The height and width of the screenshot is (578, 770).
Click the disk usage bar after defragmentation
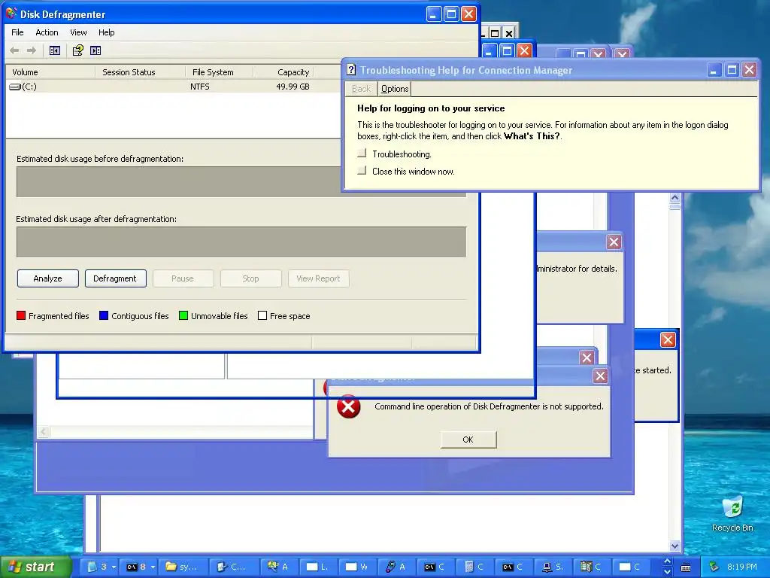[x=241, y=242]
